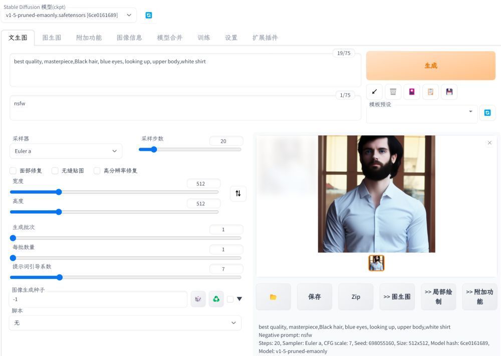Open the Stable Diffusion 模型 checkpoint dropdown

coord(69,16)
